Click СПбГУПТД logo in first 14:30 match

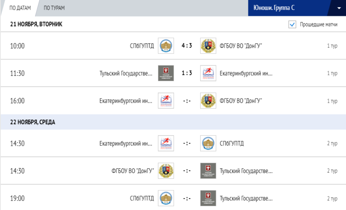click(208, 143)
